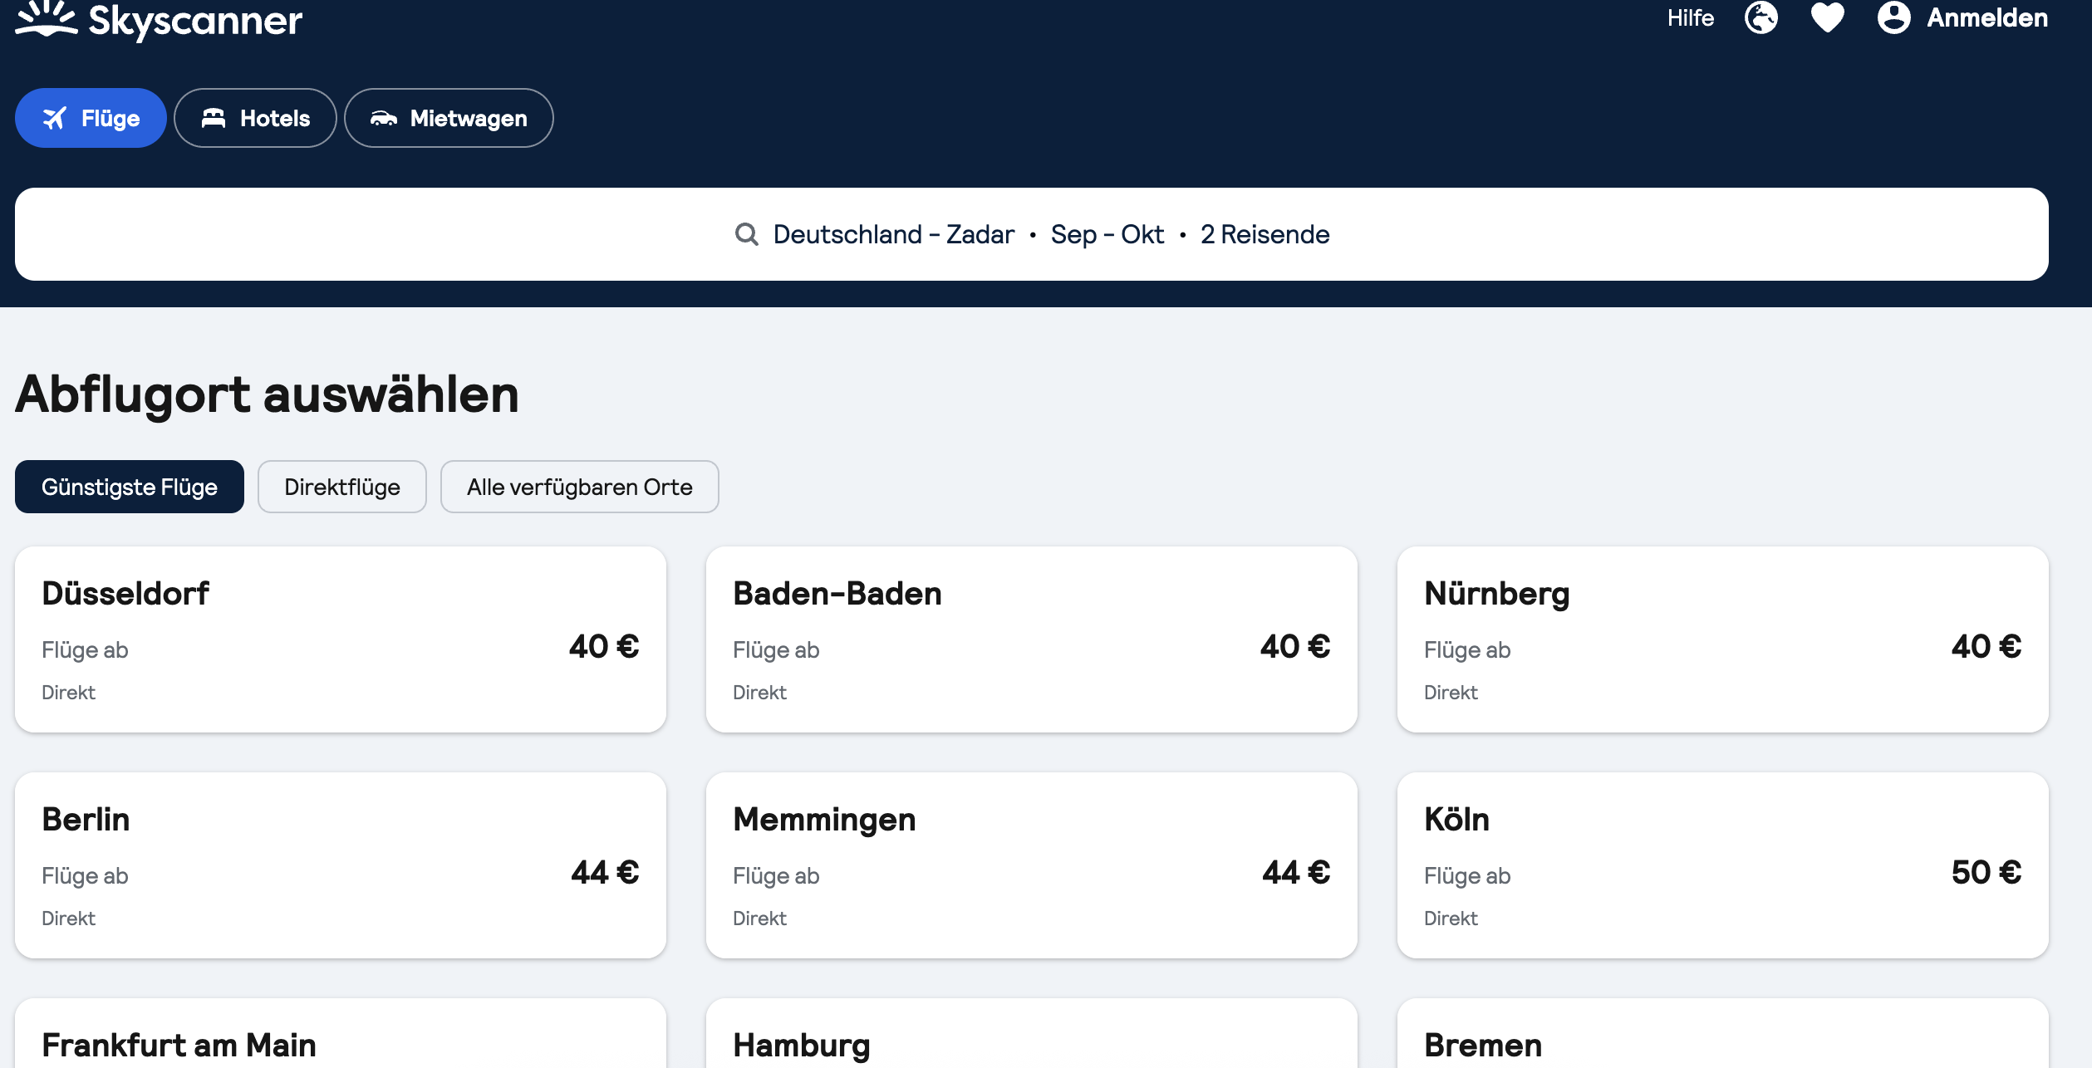The height and width of the screenshot is (1068, 2092).
Task: Click the car icon on Mietwagen
Action: click(x=383, y=119)
